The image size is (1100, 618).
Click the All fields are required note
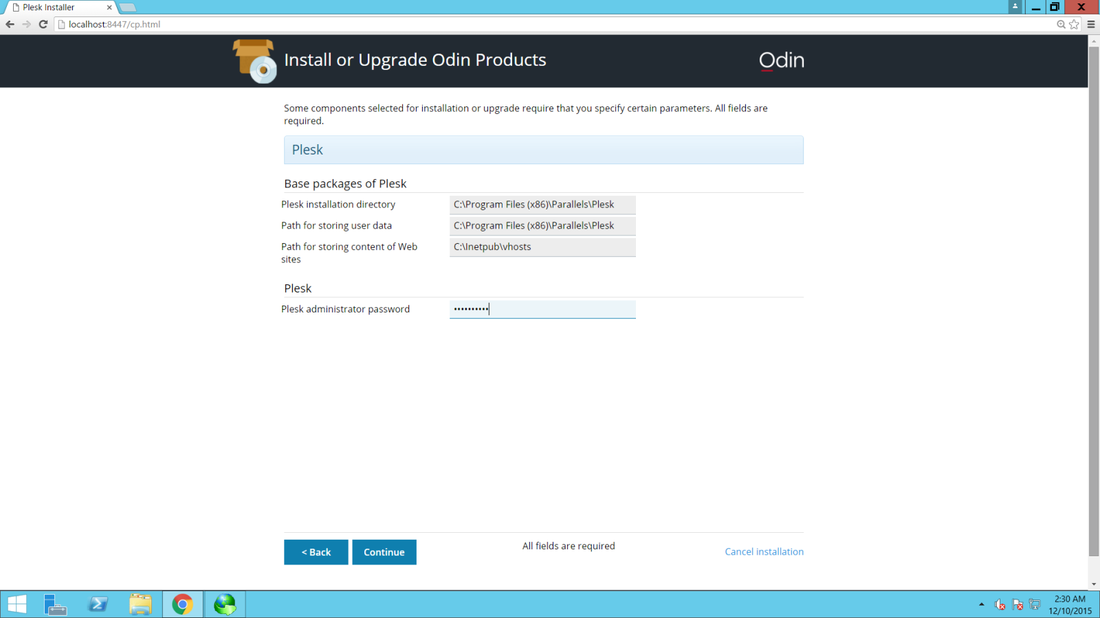pyautogui.click(x=569, y=546)
